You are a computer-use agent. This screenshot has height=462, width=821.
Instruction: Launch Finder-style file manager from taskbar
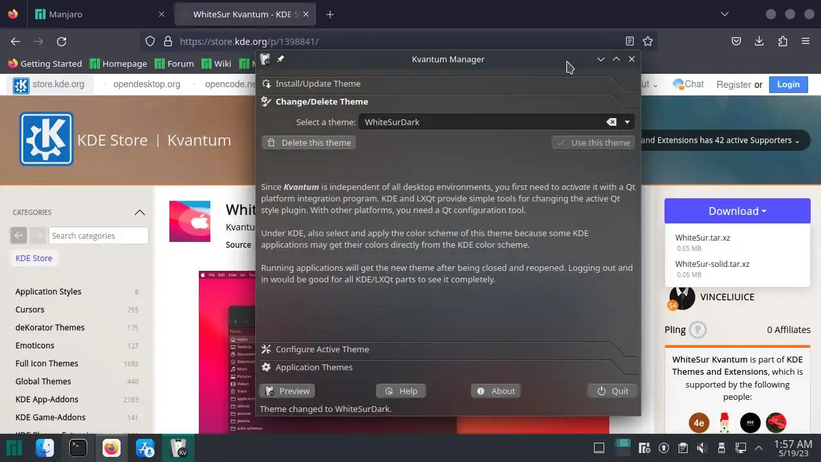[x=45, y=447]
